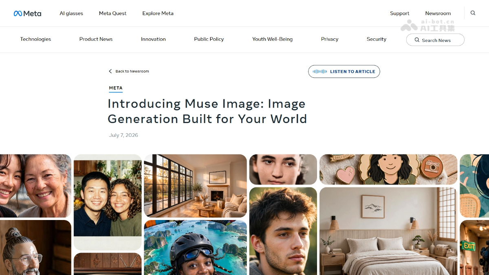Viewport: 489px width, 275px height.
Task: Open the Meta Quest menu
Action: pos(112,13)
